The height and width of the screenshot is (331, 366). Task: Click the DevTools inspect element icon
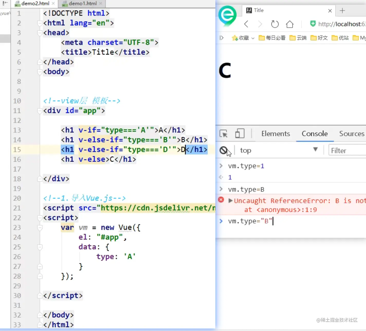(224, 134)
